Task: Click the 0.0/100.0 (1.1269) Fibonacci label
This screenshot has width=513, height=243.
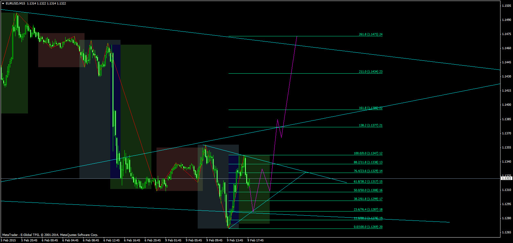Action: [x=368, y=227]
